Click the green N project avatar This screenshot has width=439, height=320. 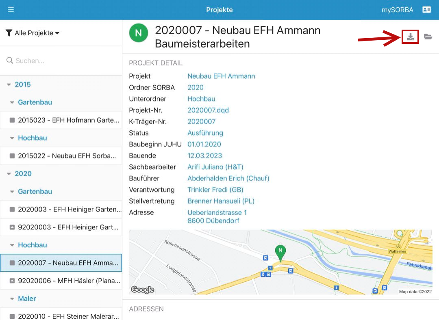click(139, 33)
